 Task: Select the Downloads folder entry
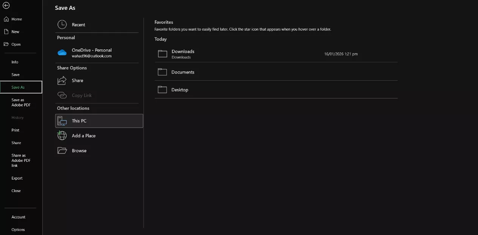pyautogui.click(x=183, y=54)
